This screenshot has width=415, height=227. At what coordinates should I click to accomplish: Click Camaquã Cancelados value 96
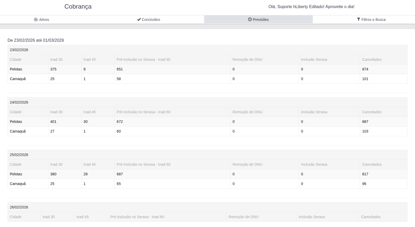coord(364,184)
